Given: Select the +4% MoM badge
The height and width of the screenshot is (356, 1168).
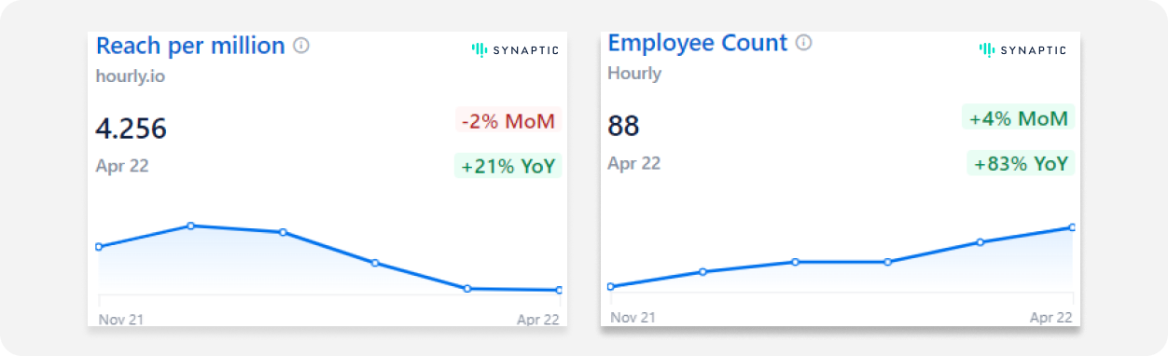Looking at the screenshot, I should coord(1019,118).
